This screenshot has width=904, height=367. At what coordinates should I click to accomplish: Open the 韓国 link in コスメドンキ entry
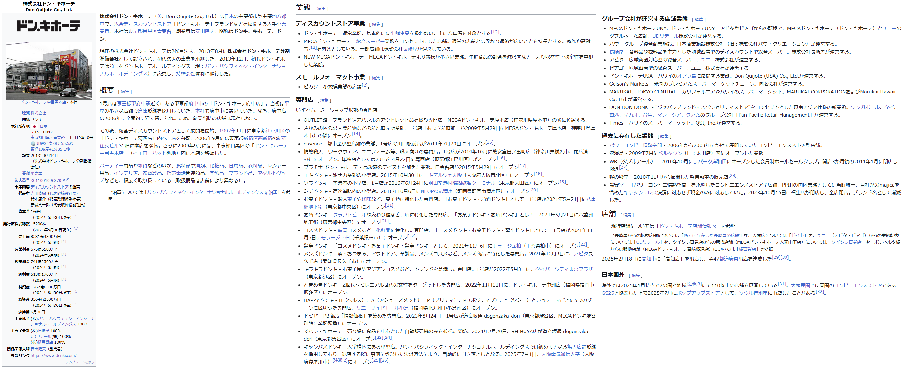point(342,230)
